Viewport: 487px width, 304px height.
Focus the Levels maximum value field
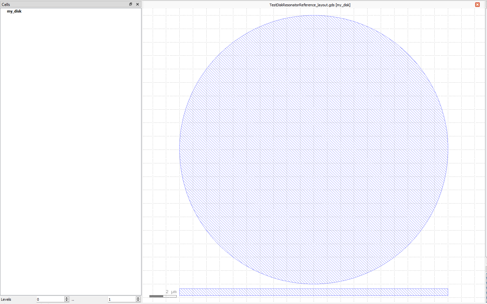122,299
